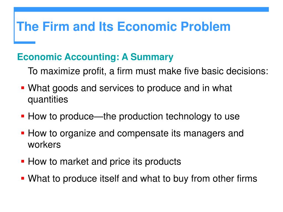283x212 pixels.
Task: Select the 'What goods and services to produce' line
Action: [x=130, y=88]
